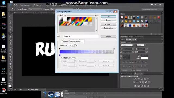174x98 pixels.
Task: Switch to the Абзац tab
Action: pos(129,42)
